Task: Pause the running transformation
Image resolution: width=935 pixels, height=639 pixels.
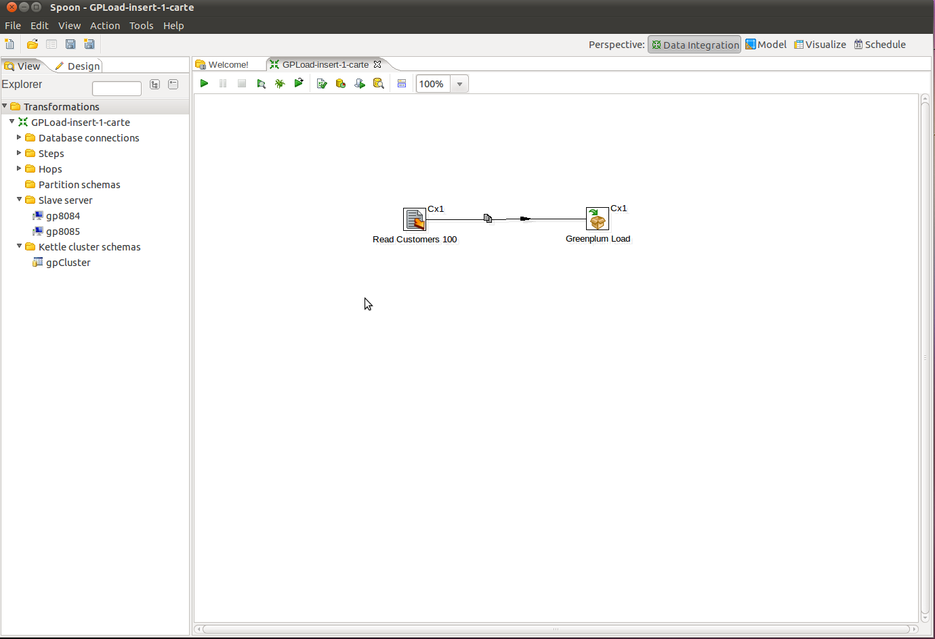Action: pyautogui.click(x=223, y=83)
